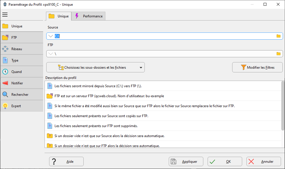The height and width of the screenshot is (169, 285).
Task: Switch to the Unique tab
Action: pyautogui.click(x=59, y=16)
